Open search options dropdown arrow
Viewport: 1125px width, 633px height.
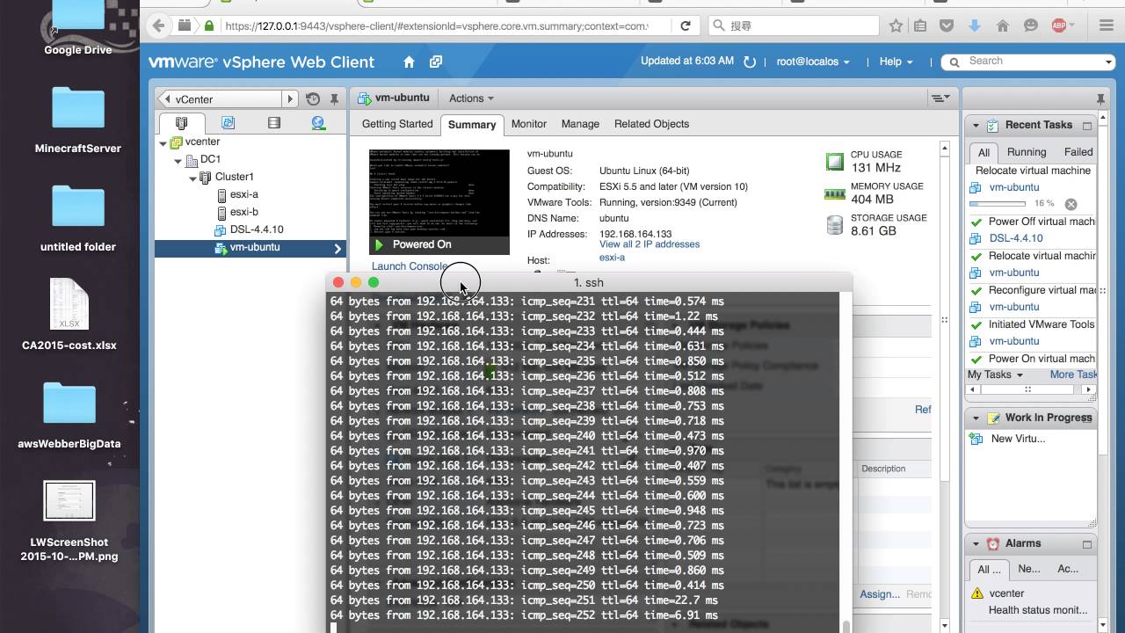tap(1108, 62)
